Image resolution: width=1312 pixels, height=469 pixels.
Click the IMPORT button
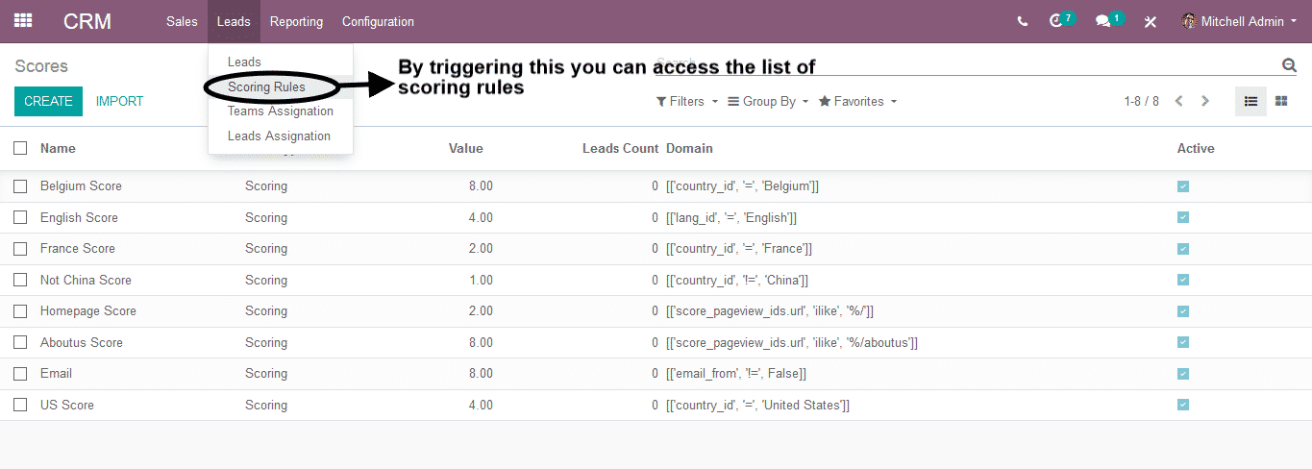120,101
